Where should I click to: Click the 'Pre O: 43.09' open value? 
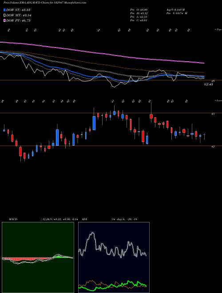click(x=139, y=10)
